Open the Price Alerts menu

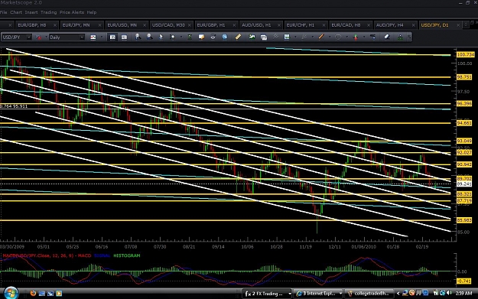[x=72, y=12]
